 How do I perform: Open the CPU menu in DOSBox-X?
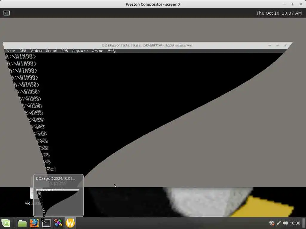click(23, 51)
